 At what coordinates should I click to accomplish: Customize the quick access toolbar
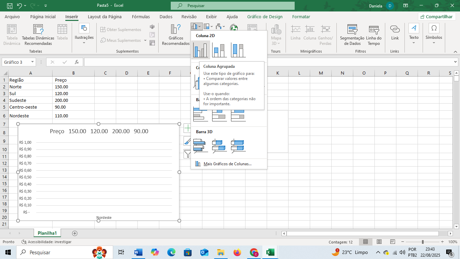click(x=46, y=6)
